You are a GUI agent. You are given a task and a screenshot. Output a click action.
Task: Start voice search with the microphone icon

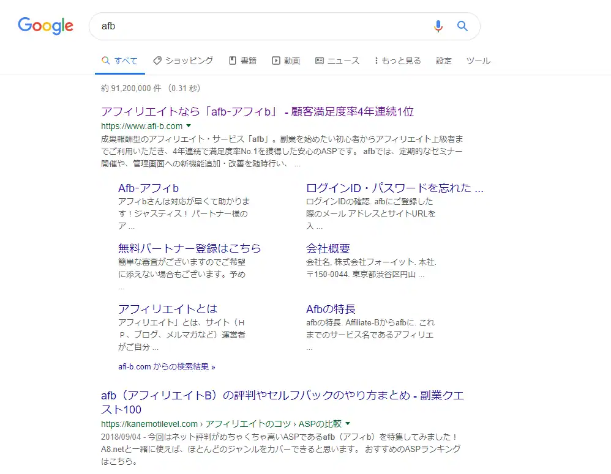[438, 26]
